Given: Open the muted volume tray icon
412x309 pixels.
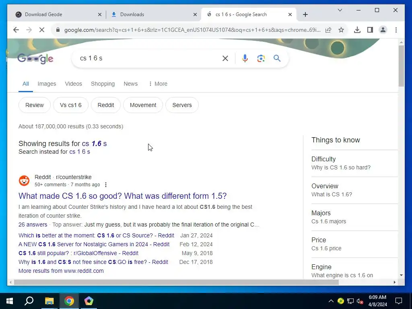Looking at the screenshot, I should 360,301.
